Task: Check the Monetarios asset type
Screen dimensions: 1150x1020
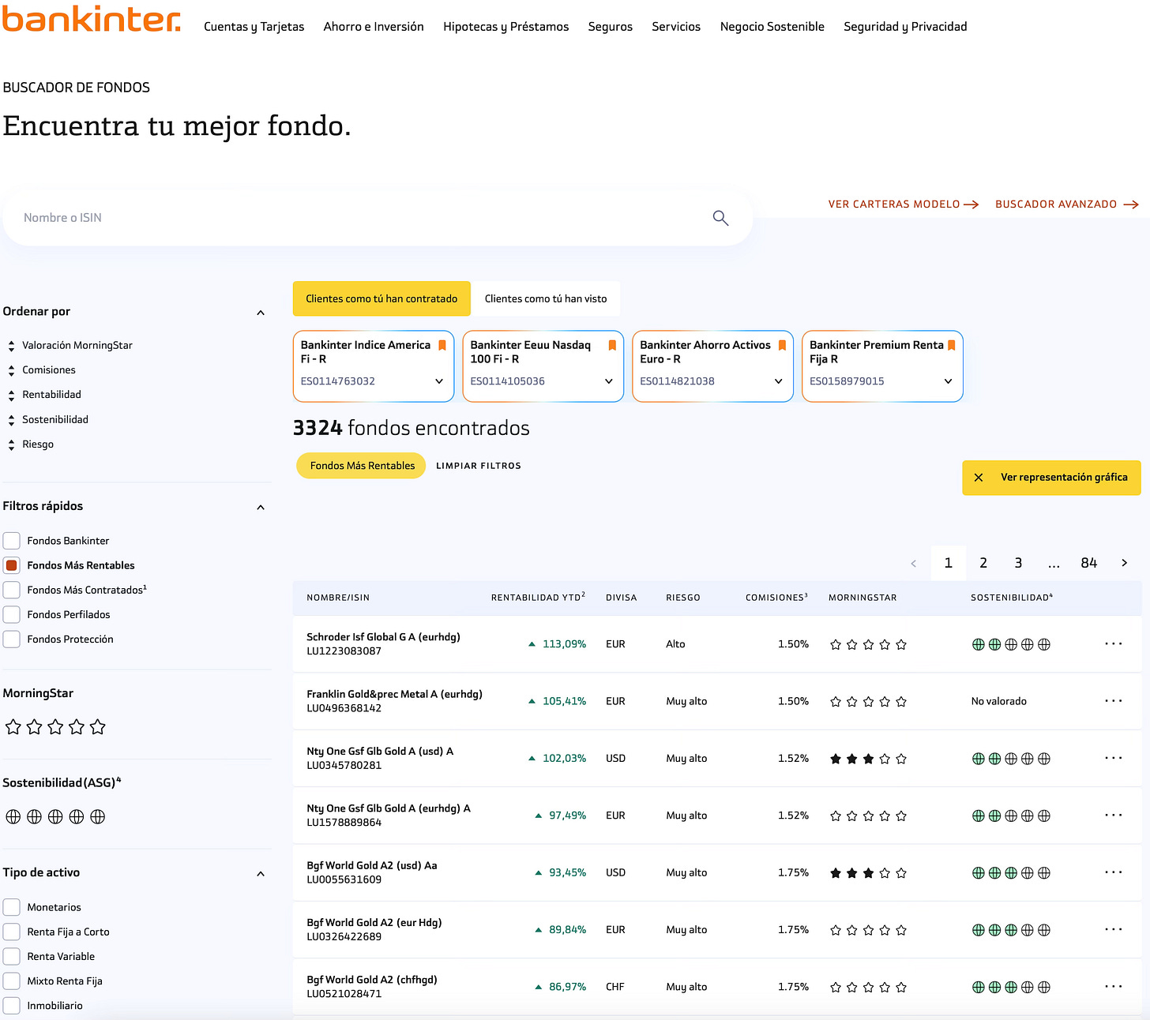Action: [x=12, y=907]
